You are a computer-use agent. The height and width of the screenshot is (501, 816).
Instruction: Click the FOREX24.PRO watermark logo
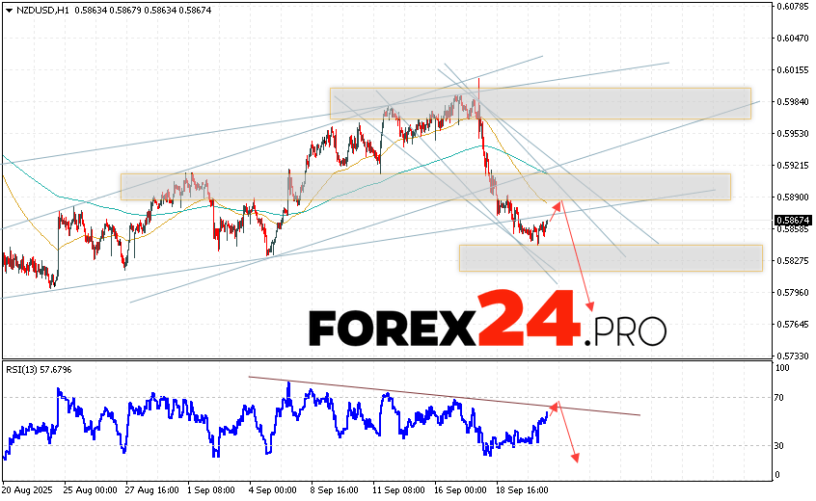pos(487,330)
